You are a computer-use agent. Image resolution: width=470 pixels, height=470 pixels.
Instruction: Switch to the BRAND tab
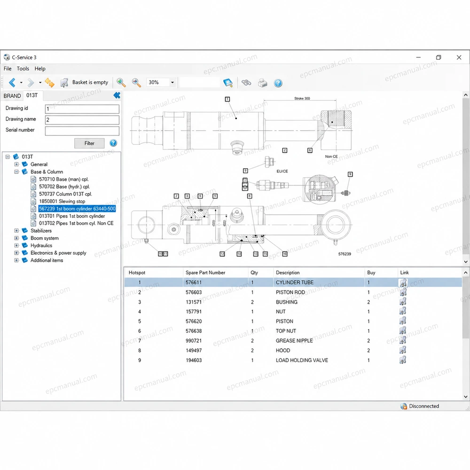pos(12,96)
